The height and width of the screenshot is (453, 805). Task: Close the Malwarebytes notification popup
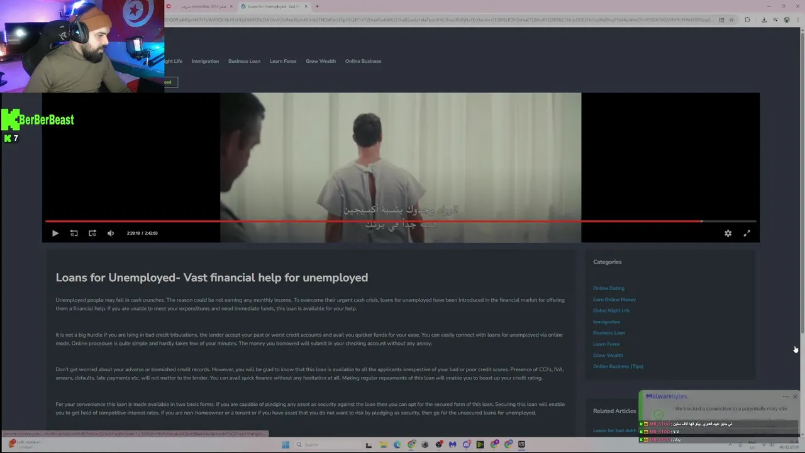point(795,396)
